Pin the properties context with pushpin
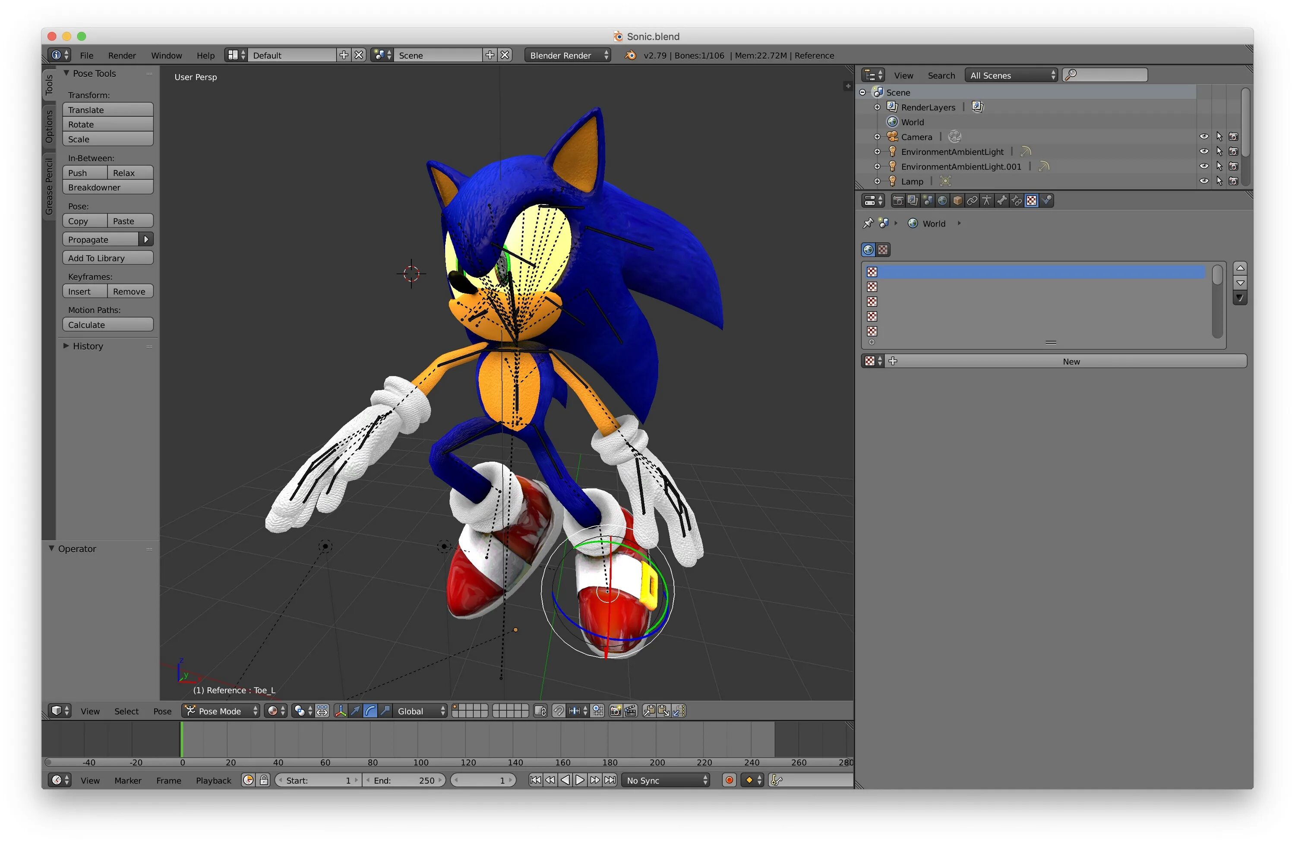 pyautogui.click(x=868, y=223)
